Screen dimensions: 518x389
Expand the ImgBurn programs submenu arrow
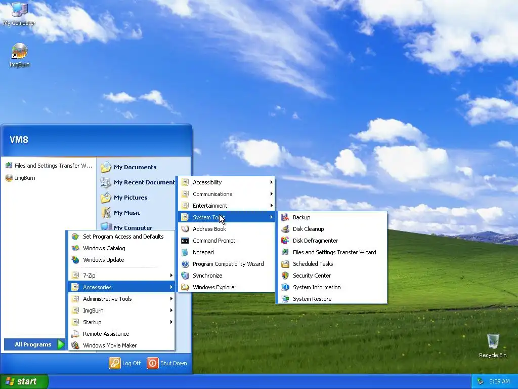point(171,310)
